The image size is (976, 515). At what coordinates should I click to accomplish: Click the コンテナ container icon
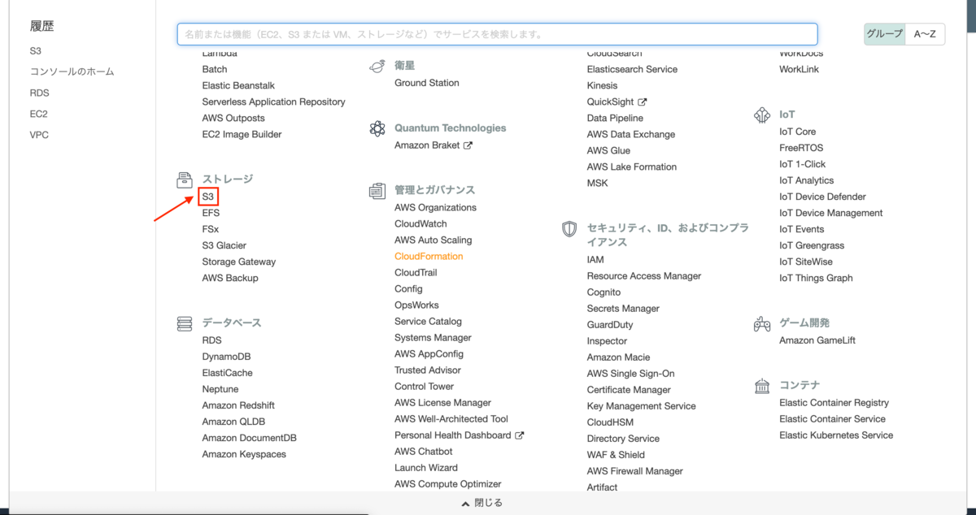pyautogui.click(x=761, y=385)
